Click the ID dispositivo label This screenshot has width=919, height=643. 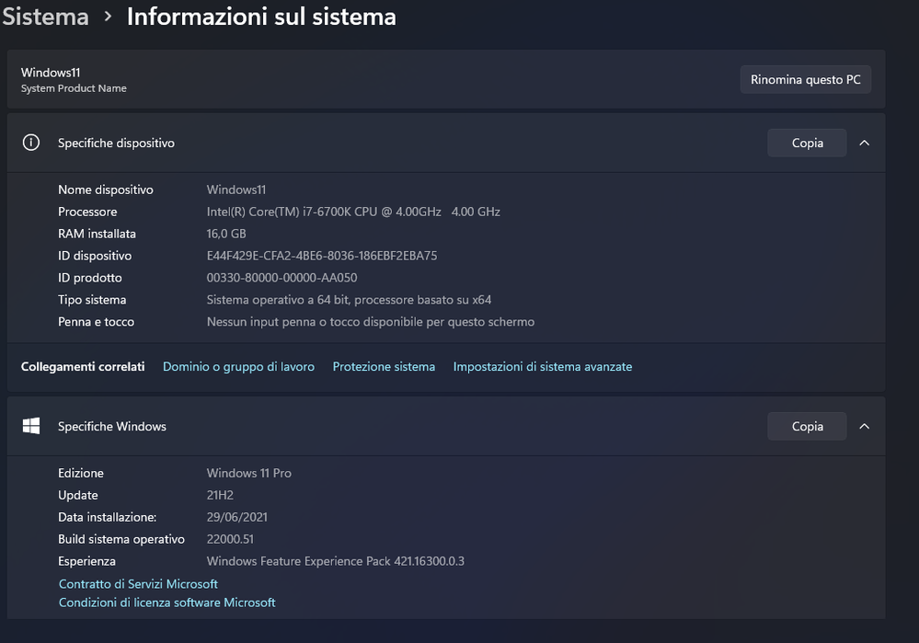pos(95,256)
